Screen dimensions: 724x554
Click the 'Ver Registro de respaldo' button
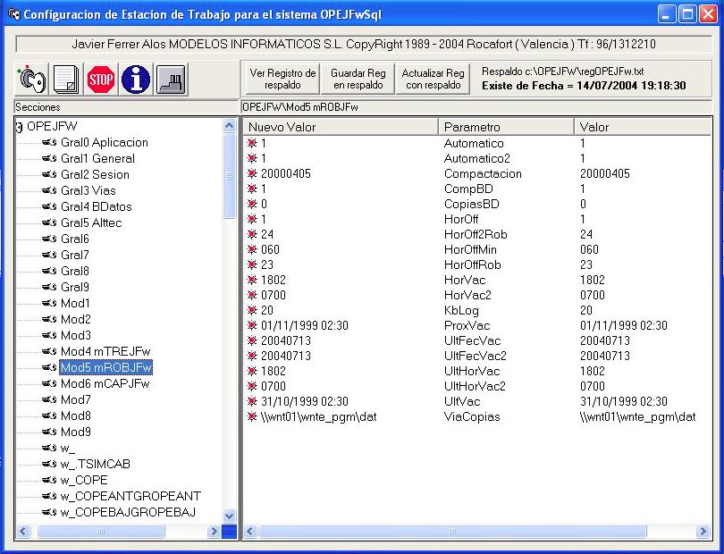tap(282, 79)
